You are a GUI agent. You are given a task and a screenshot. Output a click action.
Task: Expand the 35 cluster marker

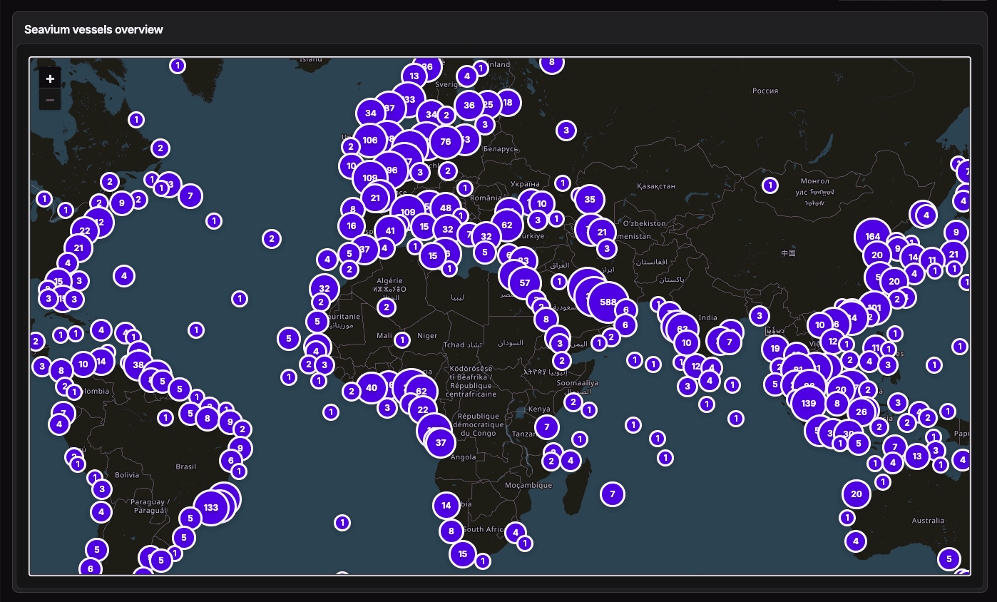click(590, 200)
